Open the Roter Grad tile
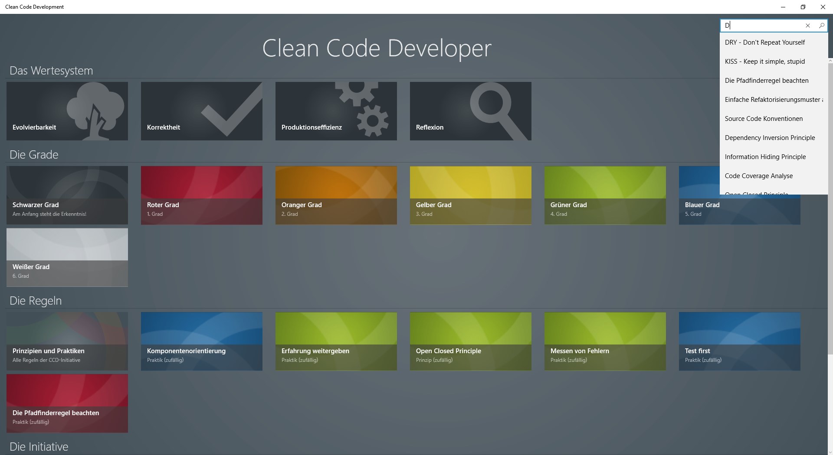 202,195
